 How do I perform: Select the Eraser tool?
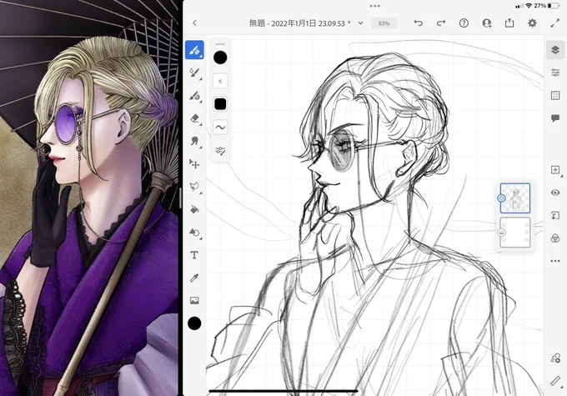(x=194, y=118)
